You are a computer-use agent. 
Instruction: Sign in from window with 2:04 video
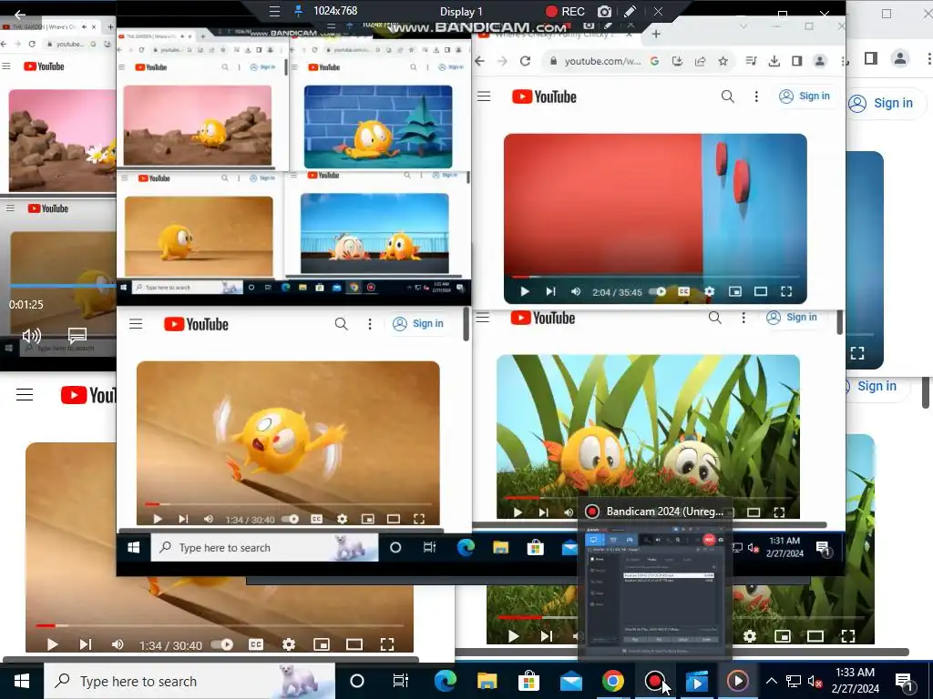[x=805, y=96]
